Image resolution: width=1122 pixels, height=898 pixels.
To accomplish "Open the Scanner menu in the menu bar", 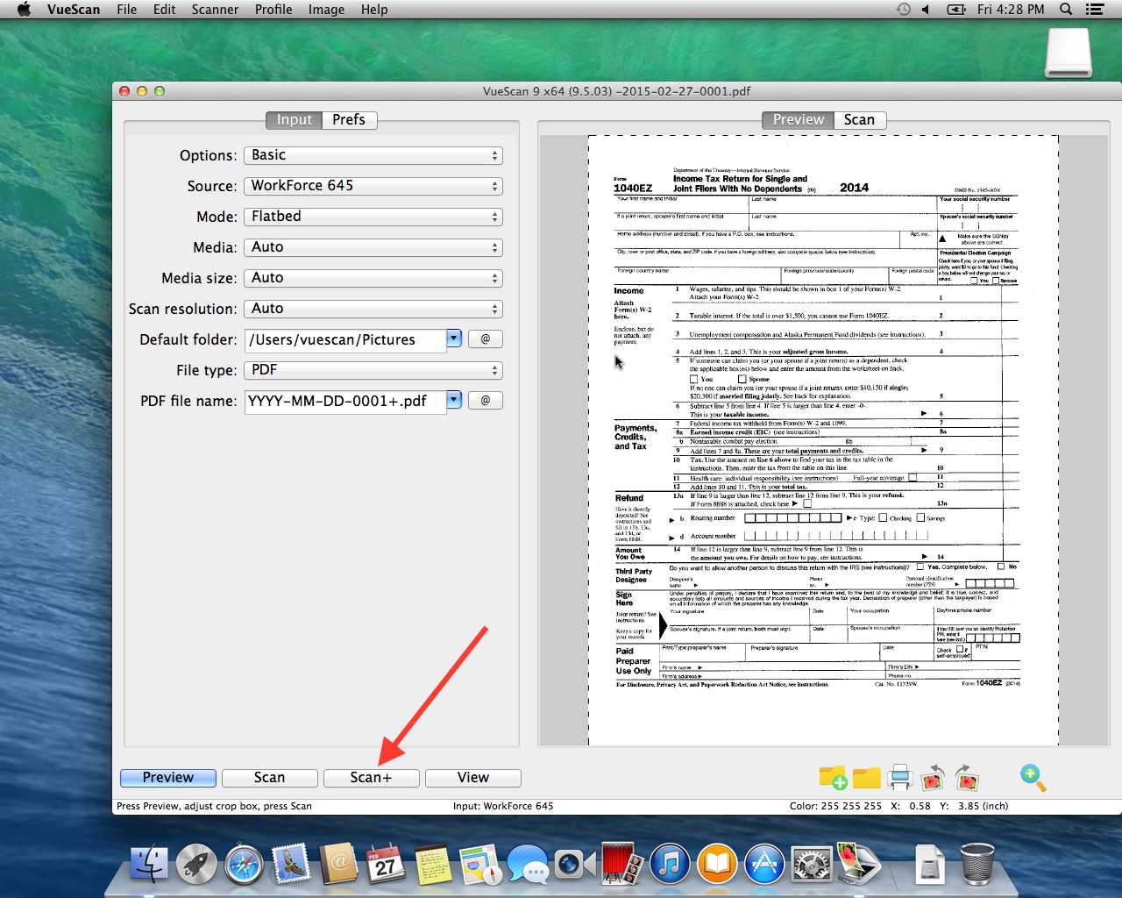I will pyautogui.click(x=215, y=10).
